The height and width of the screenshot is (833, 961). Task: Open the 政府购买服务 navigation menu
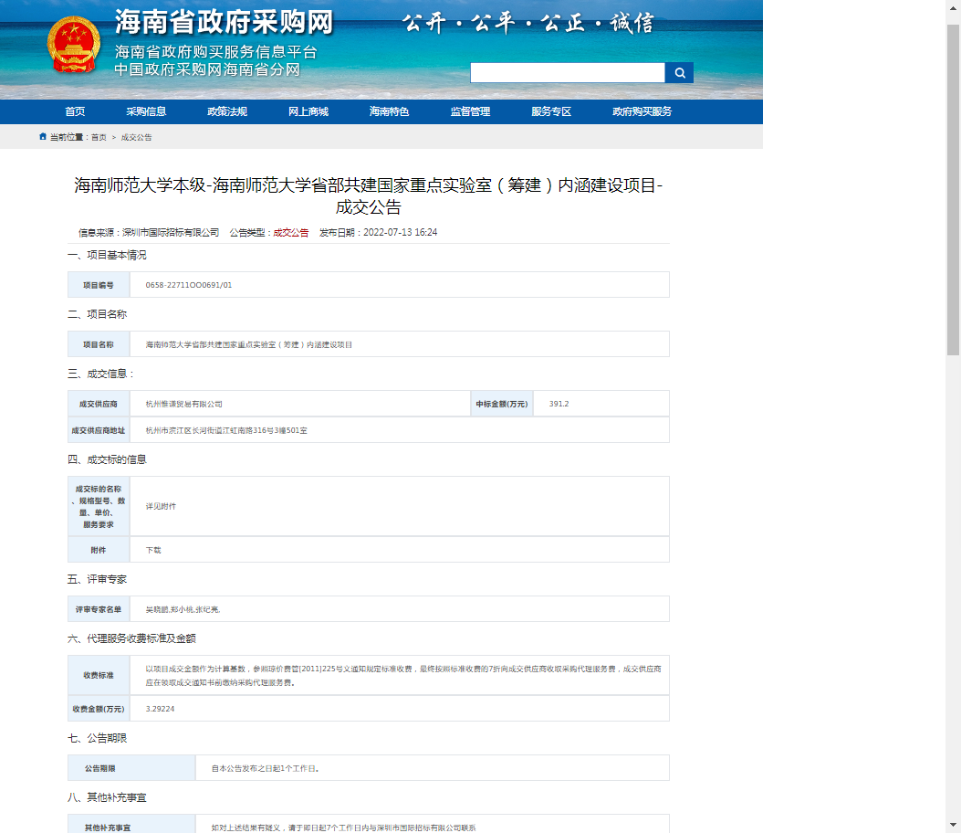[x=642, y=111]
